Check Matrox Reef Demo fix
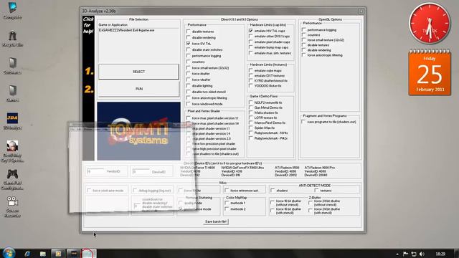 (x=250, y=123)
